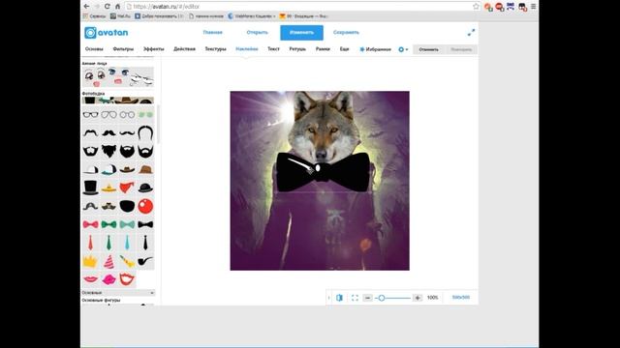Choose the open smiling red lips sticker
Viewport: 620px width, 348px height.
(x=127, y=279)
